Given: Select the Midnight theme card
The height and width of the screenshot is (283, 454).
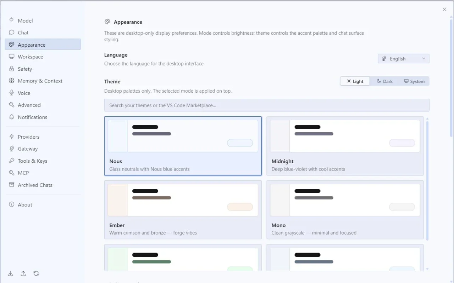Looking at the screenshot, I should (x=345, y=146).
